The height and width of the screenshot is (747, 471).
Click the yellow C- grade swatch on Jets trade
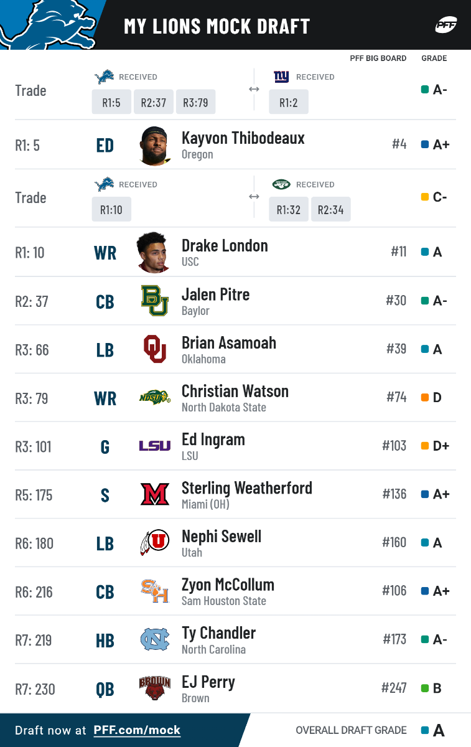point(426,197)
